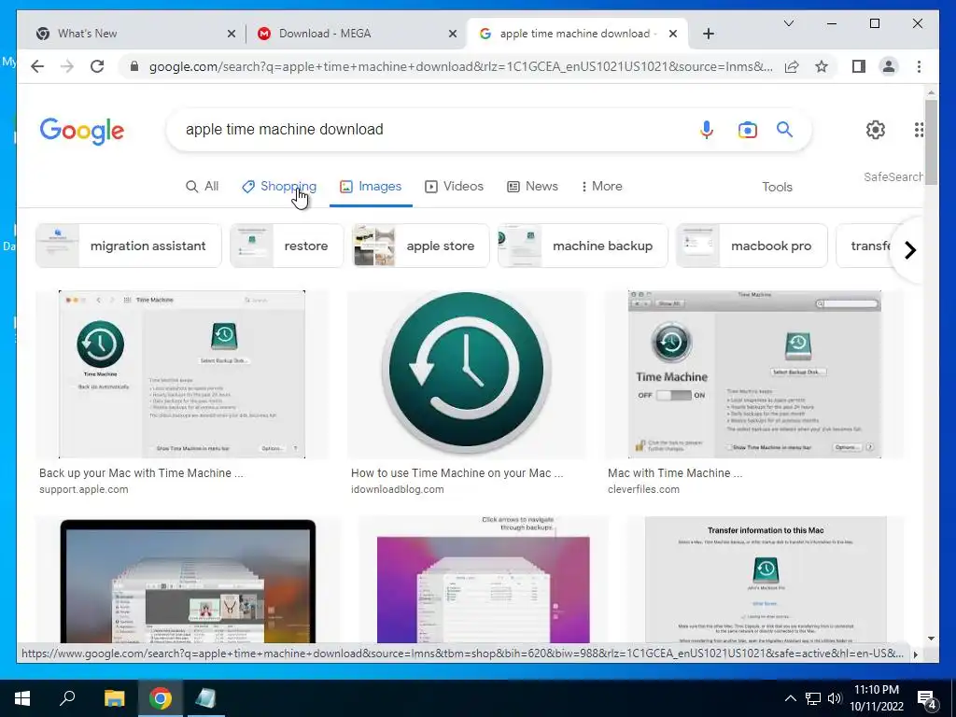Image resolution: width=956 pixels, height=717 pixels.
Task: Switch to the Download - MEGA tab
Action: point(356,34)
